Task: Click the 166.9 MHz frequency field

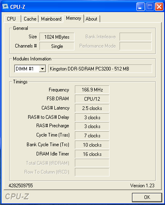Action: click(92, 89)
